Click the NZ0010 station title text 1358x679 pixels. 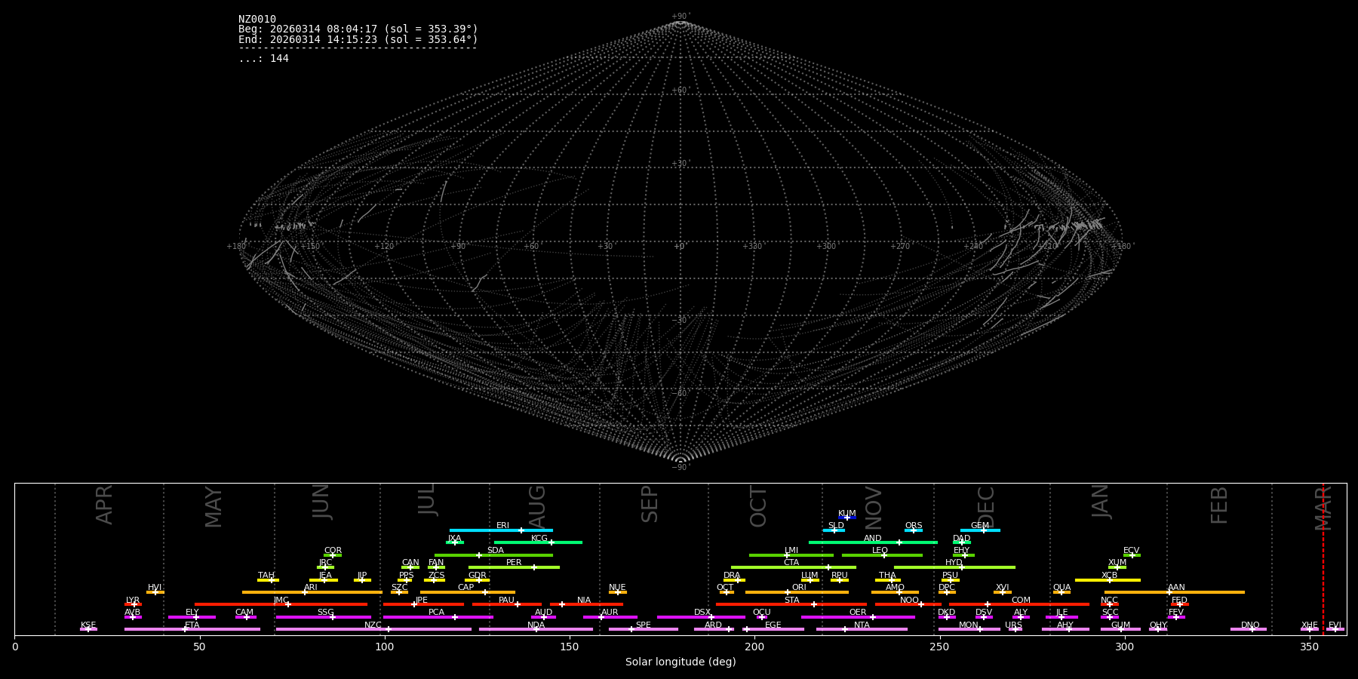[257, 20]
